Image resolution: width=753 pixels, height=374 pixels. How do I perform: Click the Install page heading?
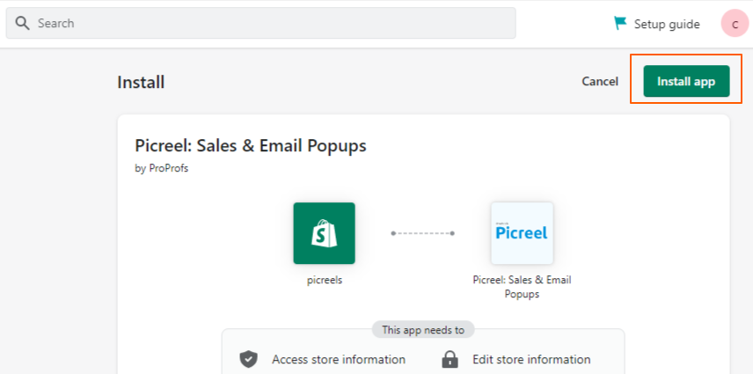(141, 82)
